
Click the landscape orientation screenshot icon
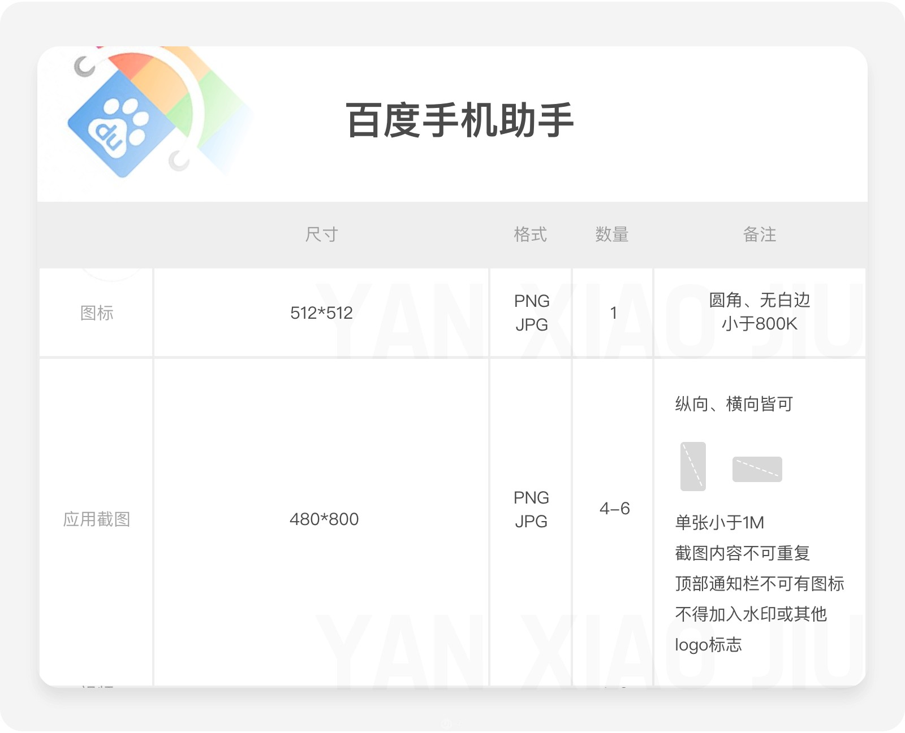[x=757, y=469]
